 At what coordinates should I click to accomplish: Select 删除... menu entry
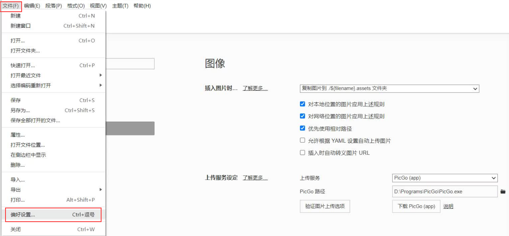[54, 165]
